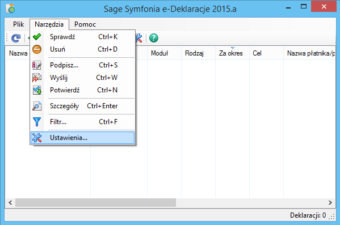Open Szczegóły from the menu
Image resolution: width=340 pixels, height=225 pixels.
point(83,106)
